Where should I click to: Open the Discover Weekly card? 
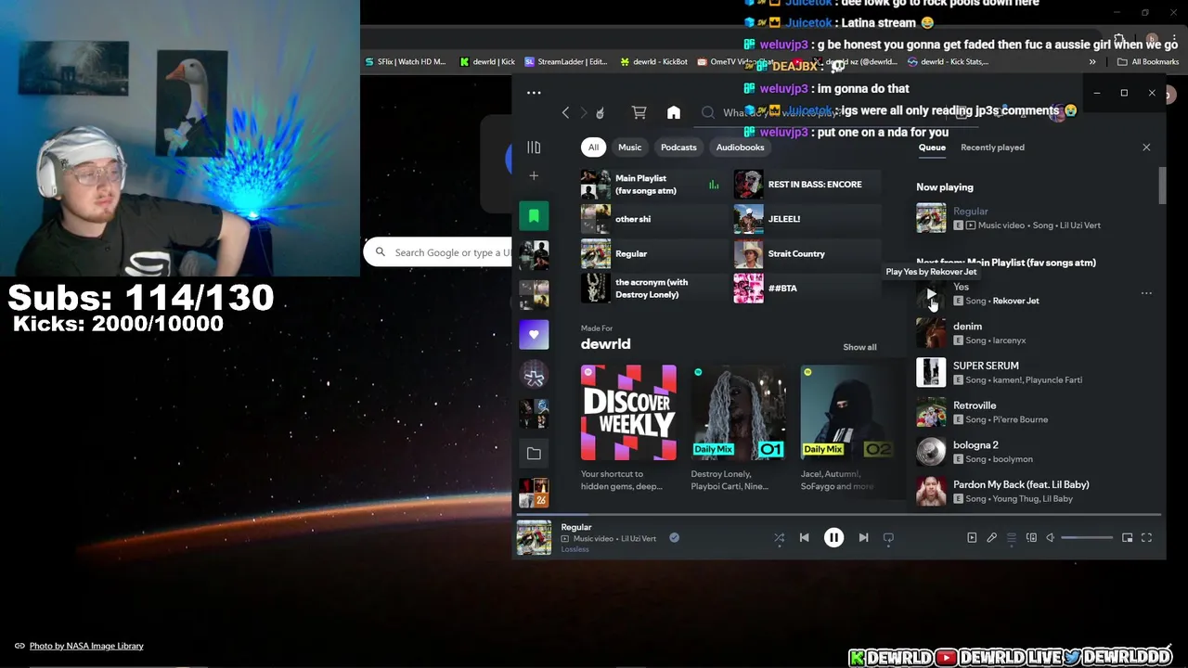click(x=628, y=429)
